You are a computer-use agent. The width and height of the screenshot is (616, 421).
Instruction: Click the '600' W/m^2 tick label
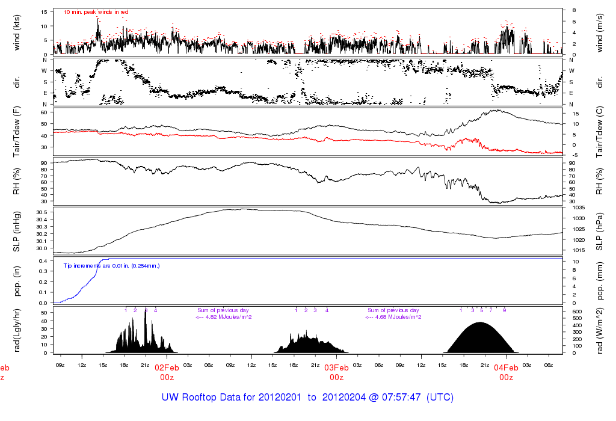577,312
